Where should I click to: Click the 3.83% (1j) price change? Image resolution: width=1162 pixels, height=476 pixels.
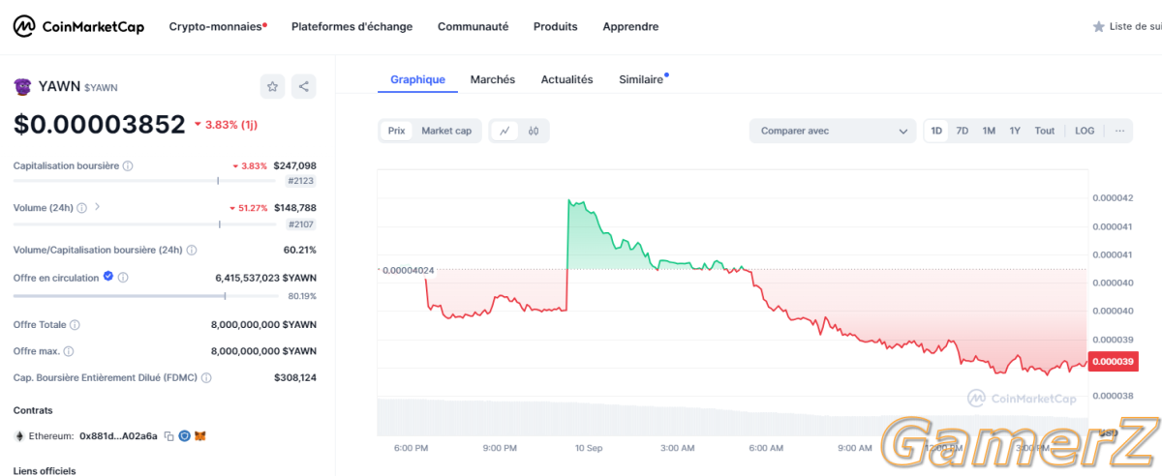tap(227, 125)
